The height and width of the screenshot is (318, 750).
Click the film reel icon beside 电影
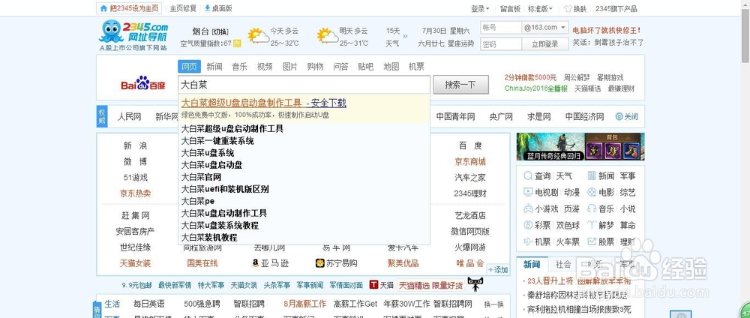(x=592, y=192)
